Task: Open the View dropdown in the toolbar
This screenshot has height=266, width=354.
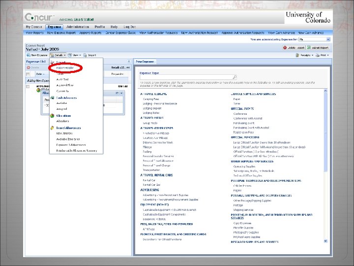Action: pos(75,55)
